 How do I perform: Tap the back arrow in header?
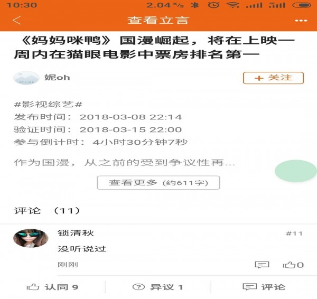(17, 20)
